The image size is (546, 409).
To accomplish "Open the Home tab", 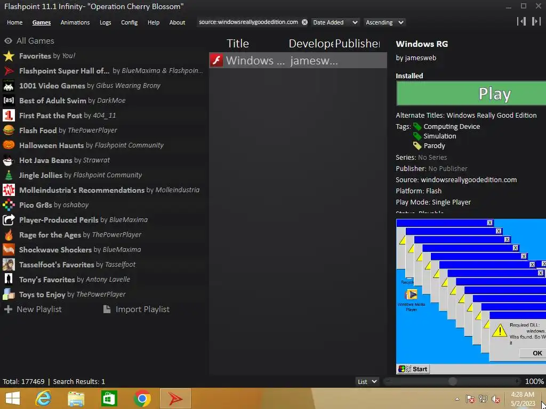I will click(14, 22).
